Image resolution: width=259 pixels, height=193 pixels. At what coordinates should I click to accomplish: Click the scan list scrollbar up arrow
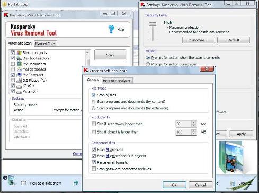coord(87,52)
